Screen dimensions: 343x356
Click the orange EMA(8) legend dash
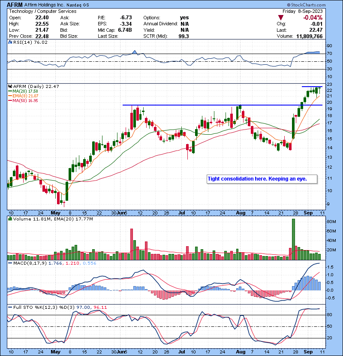(10, 96)
